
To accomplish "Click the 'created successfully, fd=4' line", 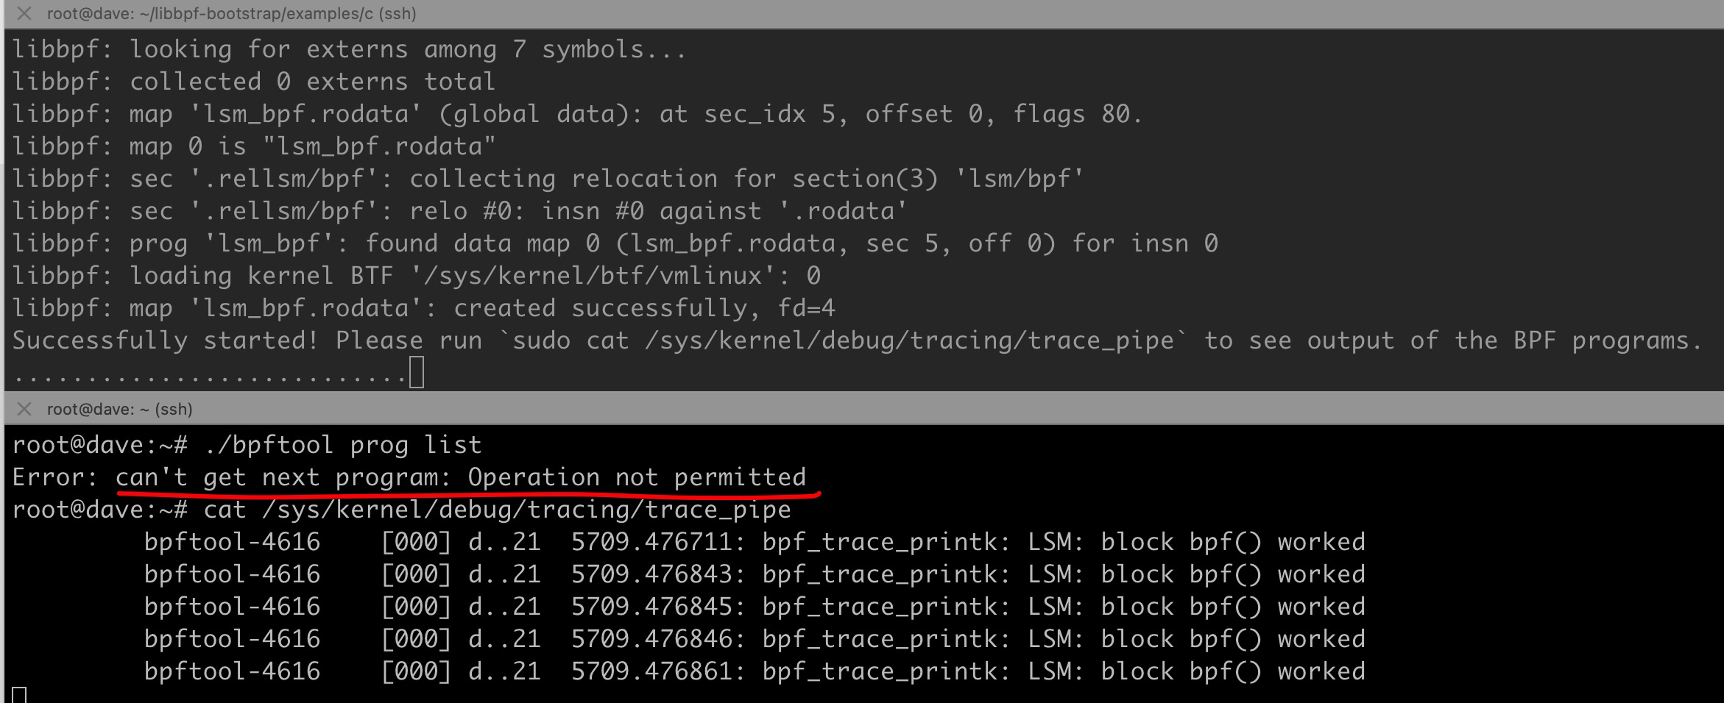I will (423, 308).
